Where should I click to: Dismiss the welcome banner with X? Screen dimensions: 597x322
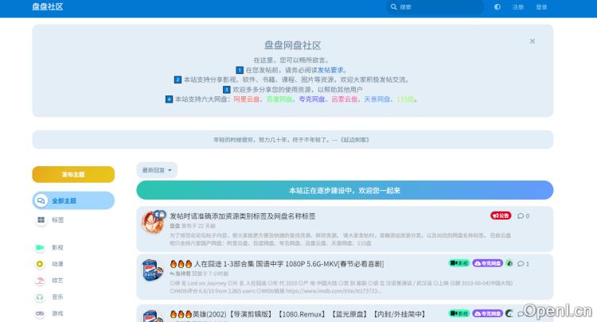[x=533, y=41]
